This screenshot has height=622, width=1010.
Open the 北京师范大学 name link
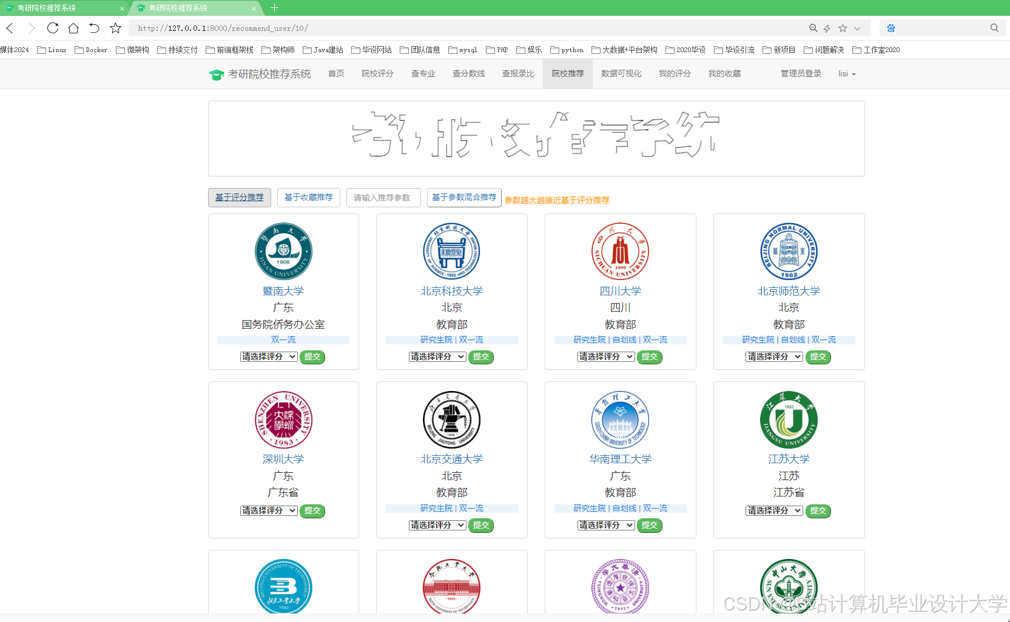[x=789, y=291]
